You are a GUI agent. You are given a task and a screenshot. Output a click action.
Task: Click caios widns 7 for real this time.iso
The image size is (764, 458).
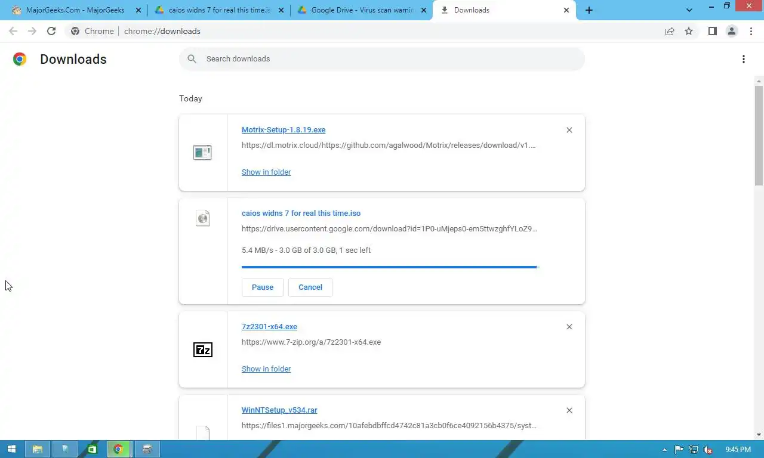click(x=301, y=213)
